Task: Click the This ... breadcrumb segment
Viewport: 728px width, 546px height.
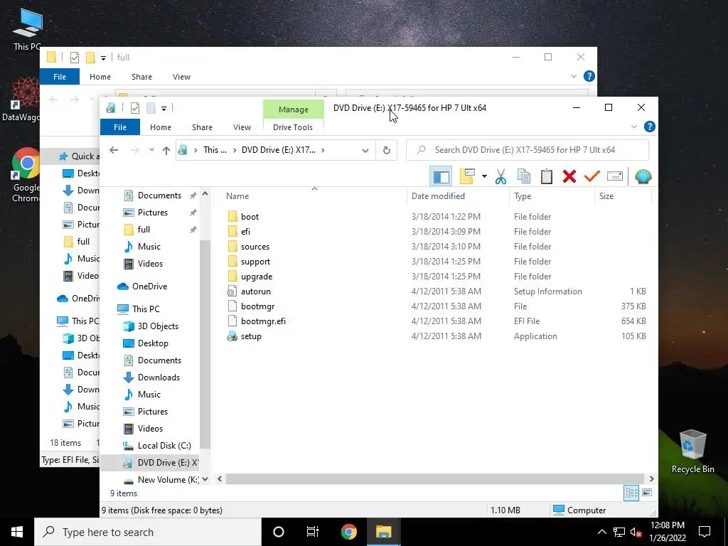Action: pos(215,150)
